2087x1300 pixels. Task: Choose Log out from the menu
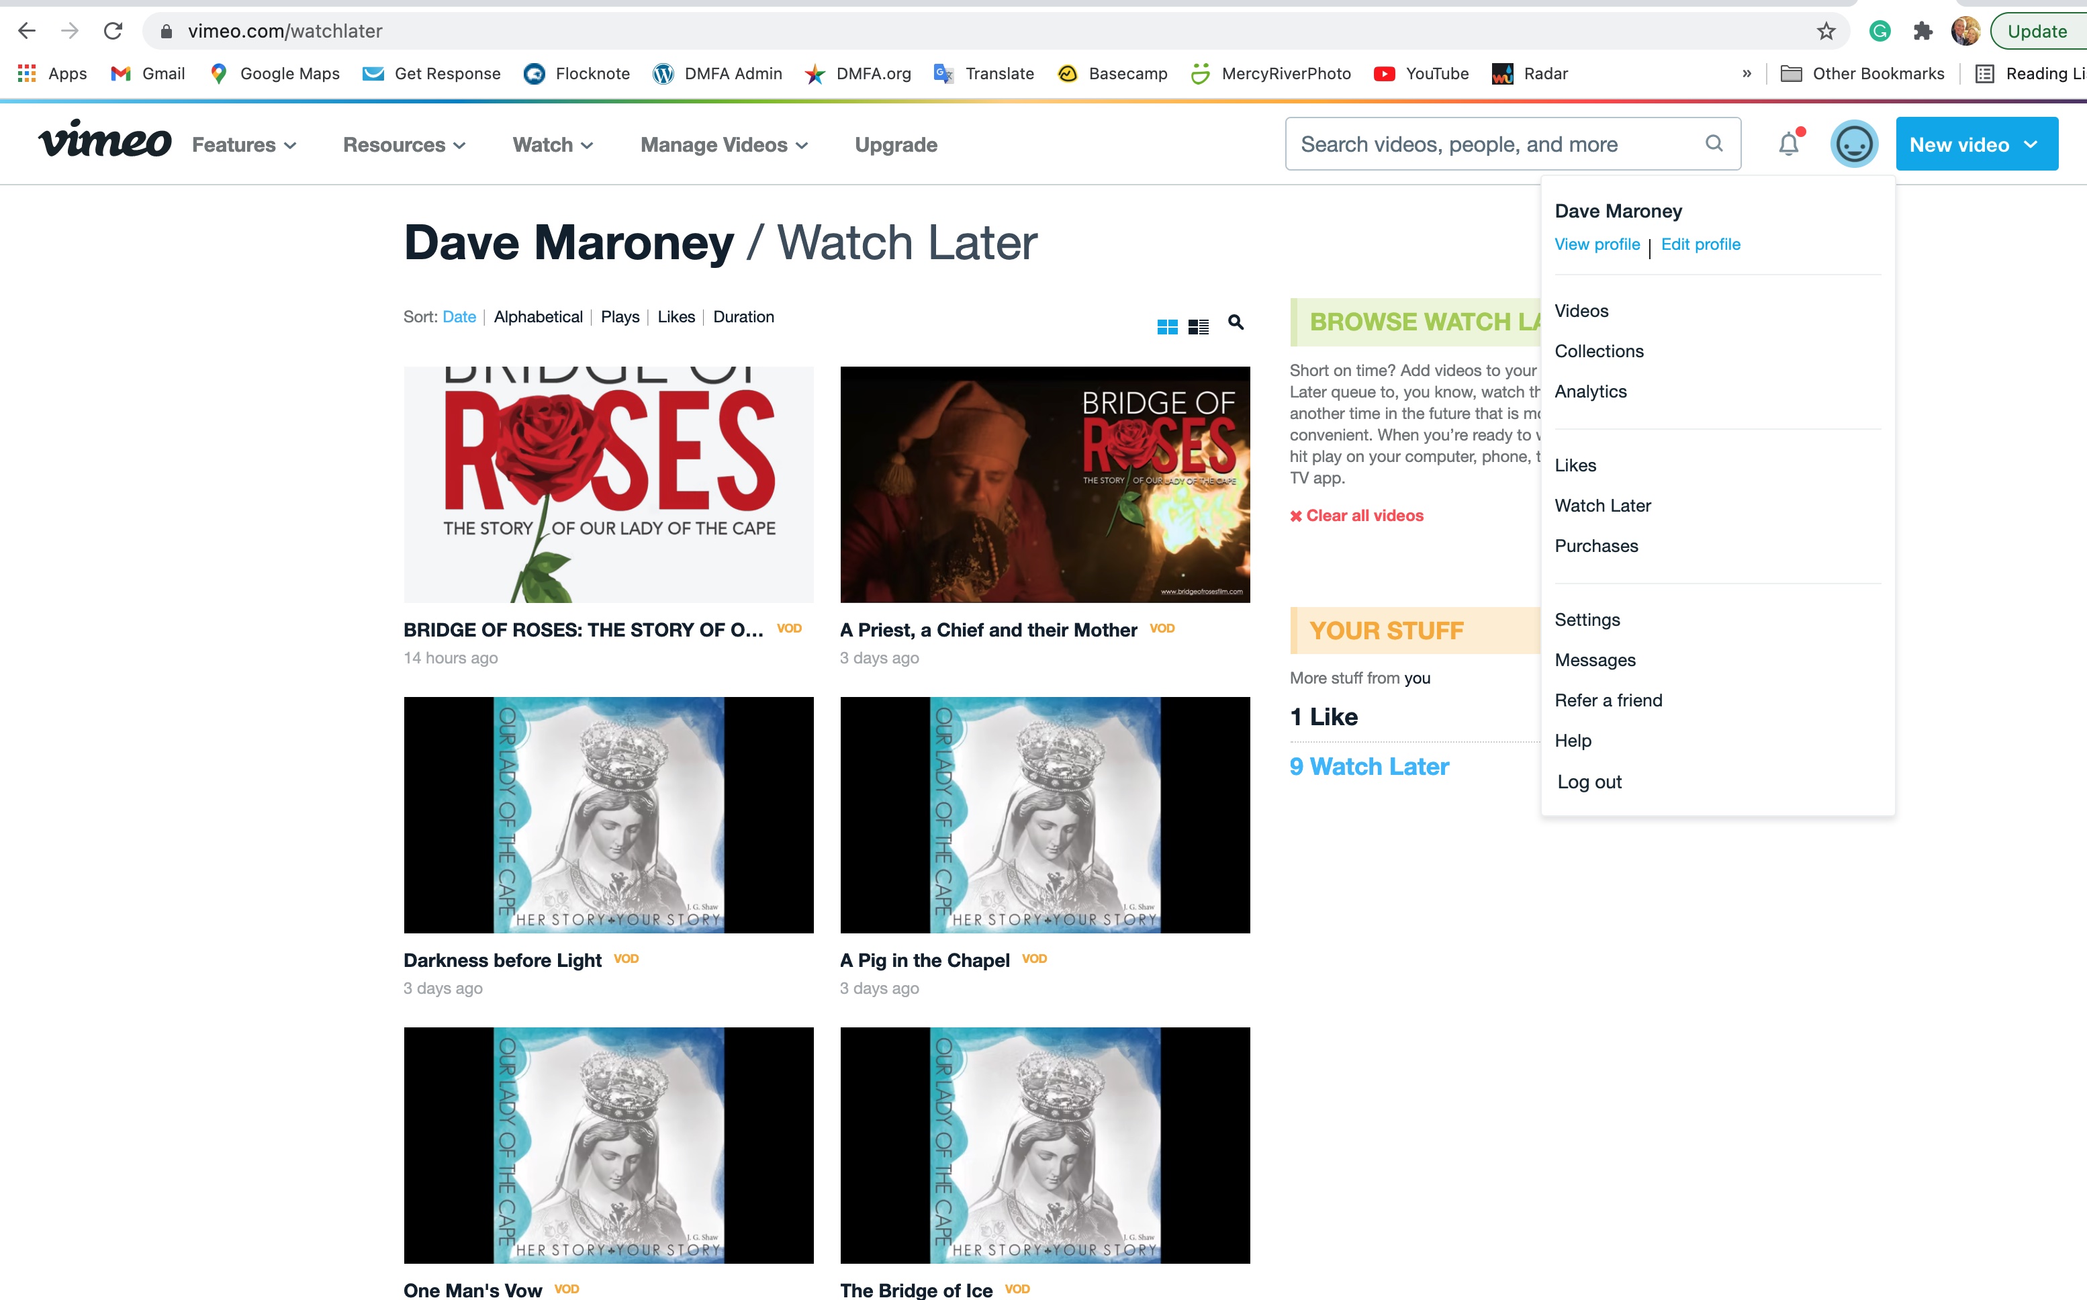(x=1589, y=782)
